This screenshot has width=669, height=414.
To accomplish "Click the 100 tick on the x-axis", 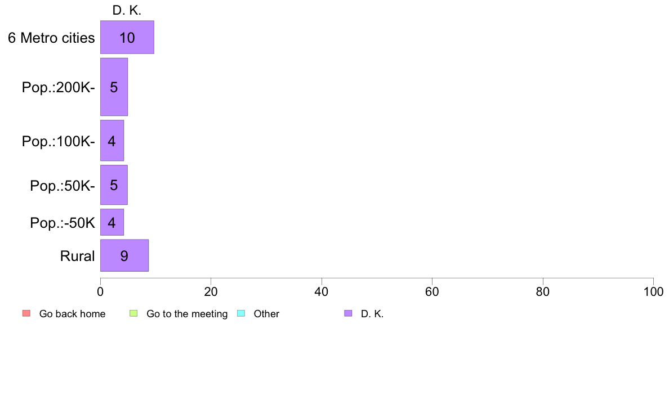I will click(x=653, y=292).
